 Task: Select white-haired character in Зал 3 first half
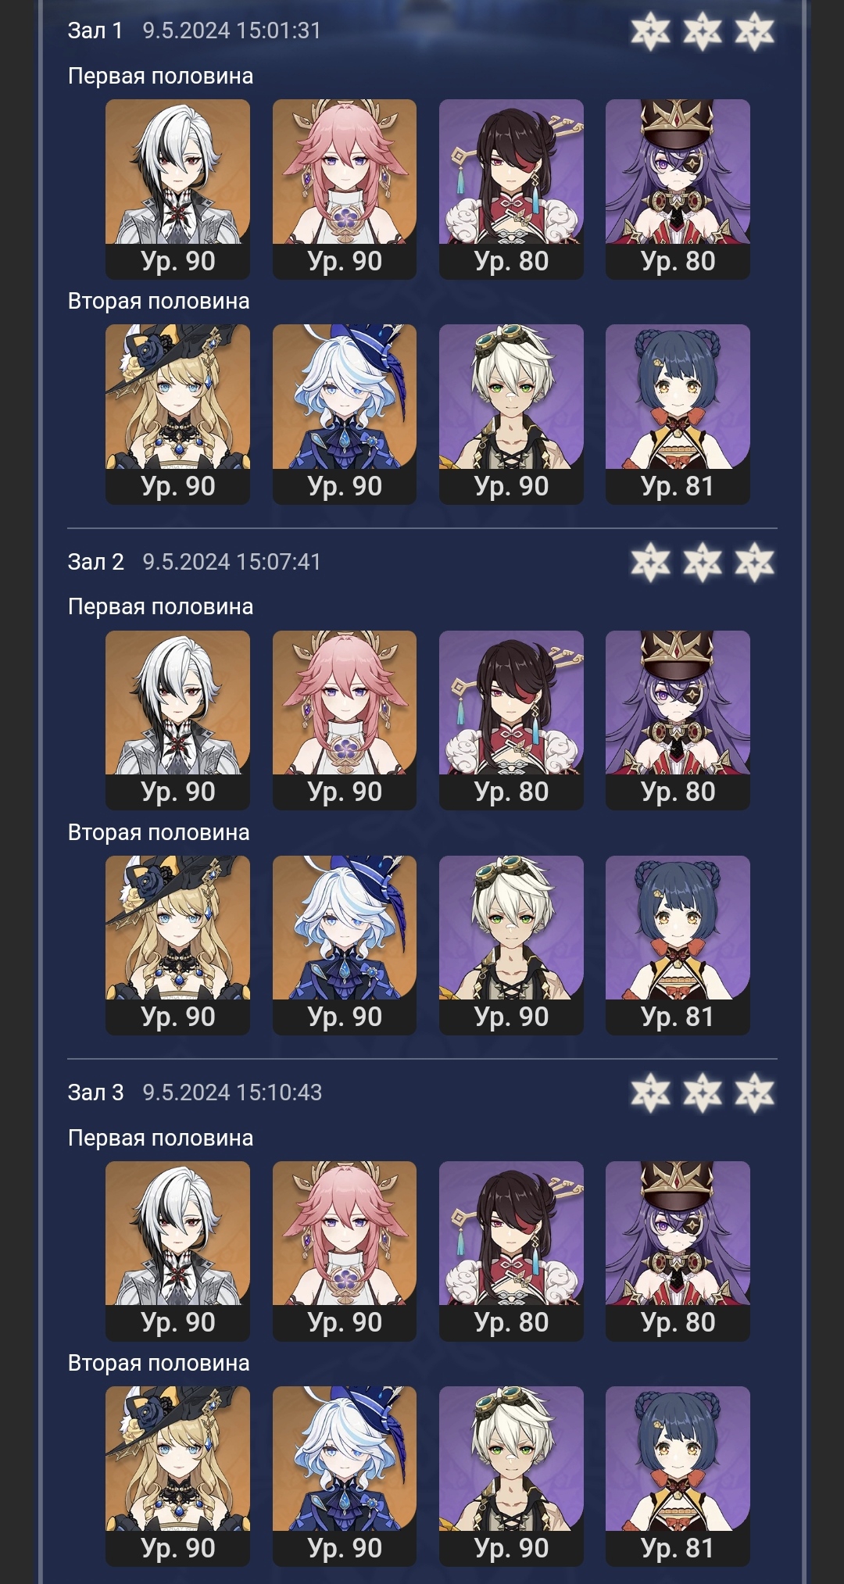177,1250
